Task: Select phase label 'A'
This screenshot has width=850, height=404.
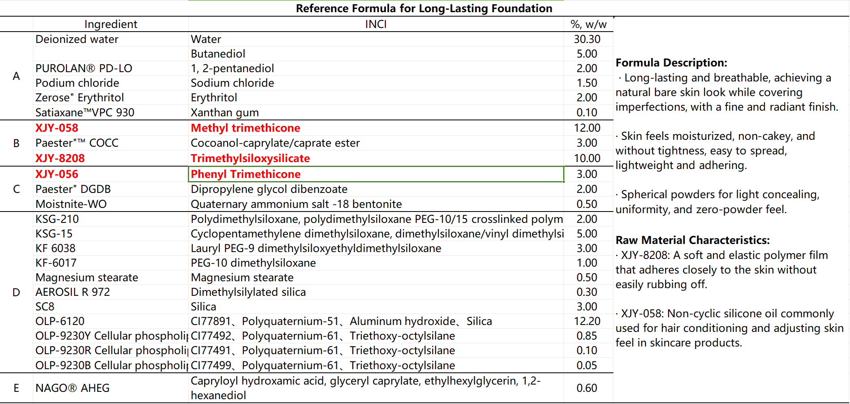Action: pyautogui.click(x=16, y=76)
